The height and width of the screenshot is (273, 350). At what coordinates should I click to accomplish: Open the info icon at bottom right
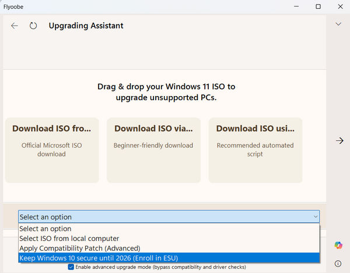click(338, 264)
